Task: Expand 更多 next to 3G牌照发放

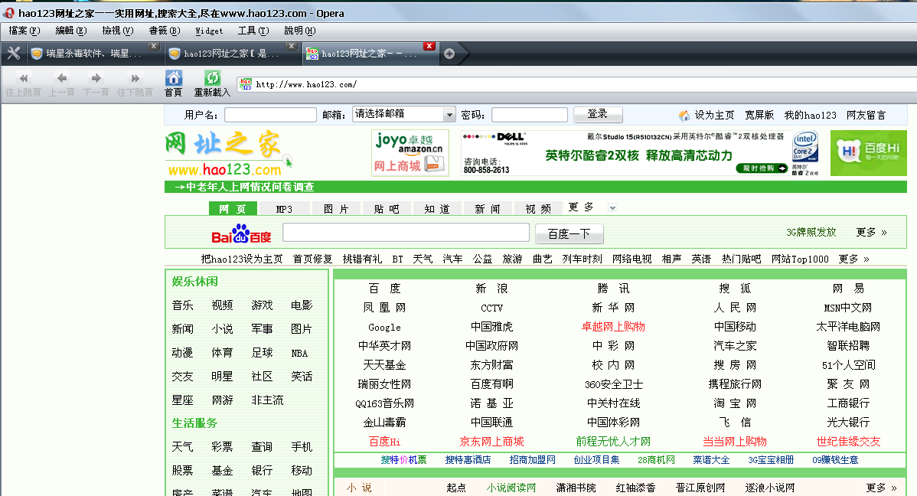Action: pyautogui.click(x=871, y=233)
